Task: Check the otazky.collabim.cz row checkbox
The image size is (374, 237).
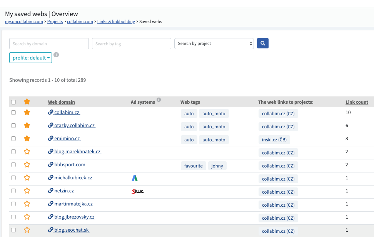Action: (x=13, y=126)
